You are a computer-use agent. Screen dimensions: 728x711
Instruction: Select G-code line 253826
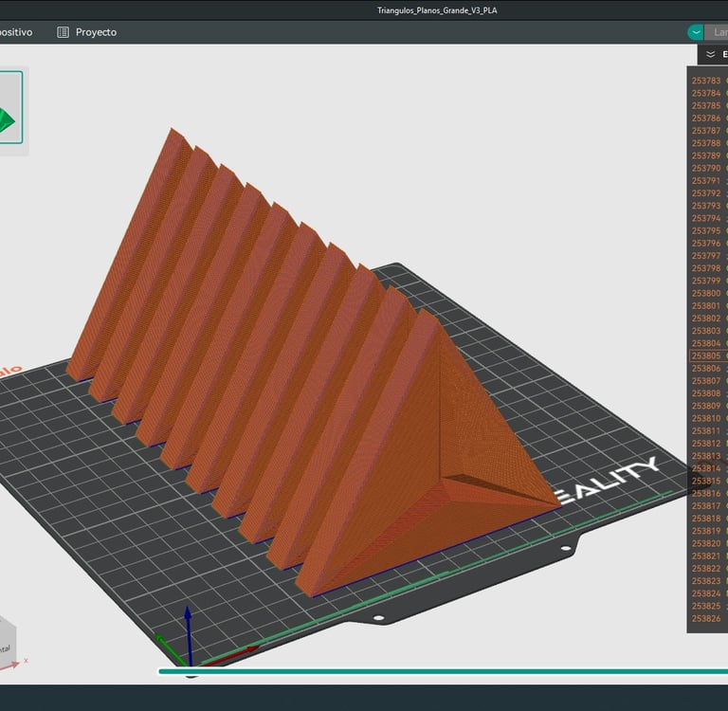coord(706,618)
